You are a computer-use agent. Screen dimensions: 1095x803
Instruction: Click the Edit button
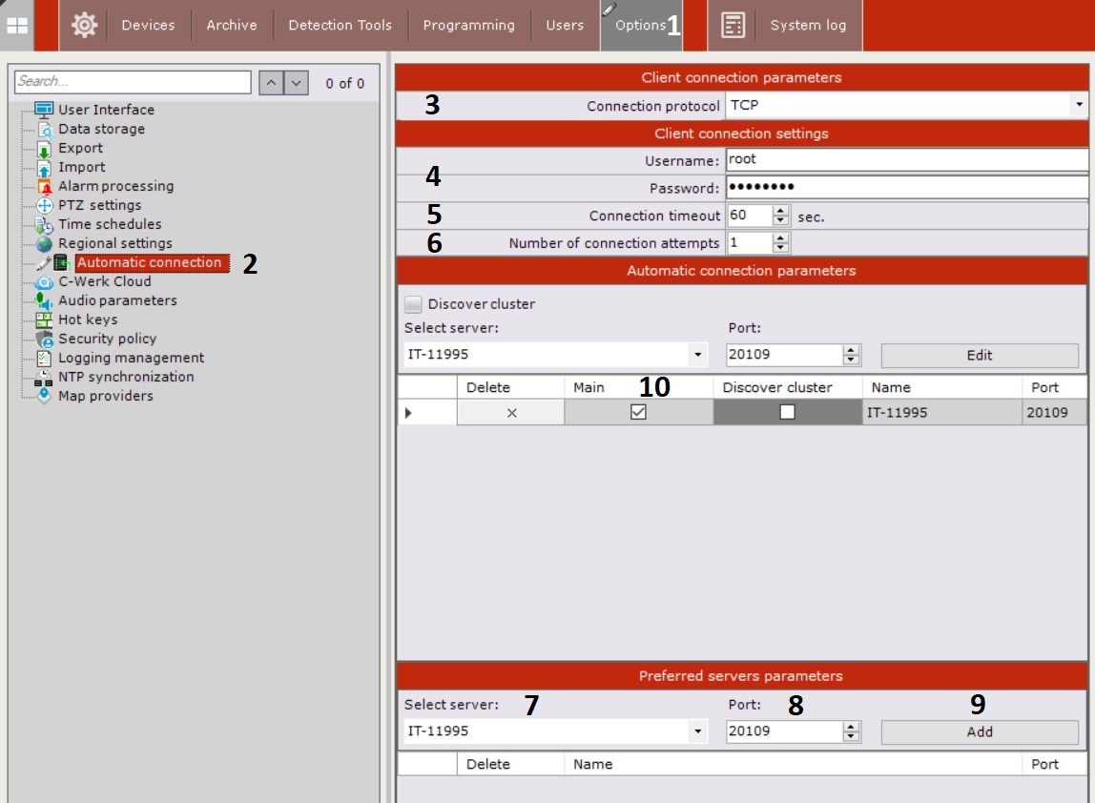[x=979, y=355]
